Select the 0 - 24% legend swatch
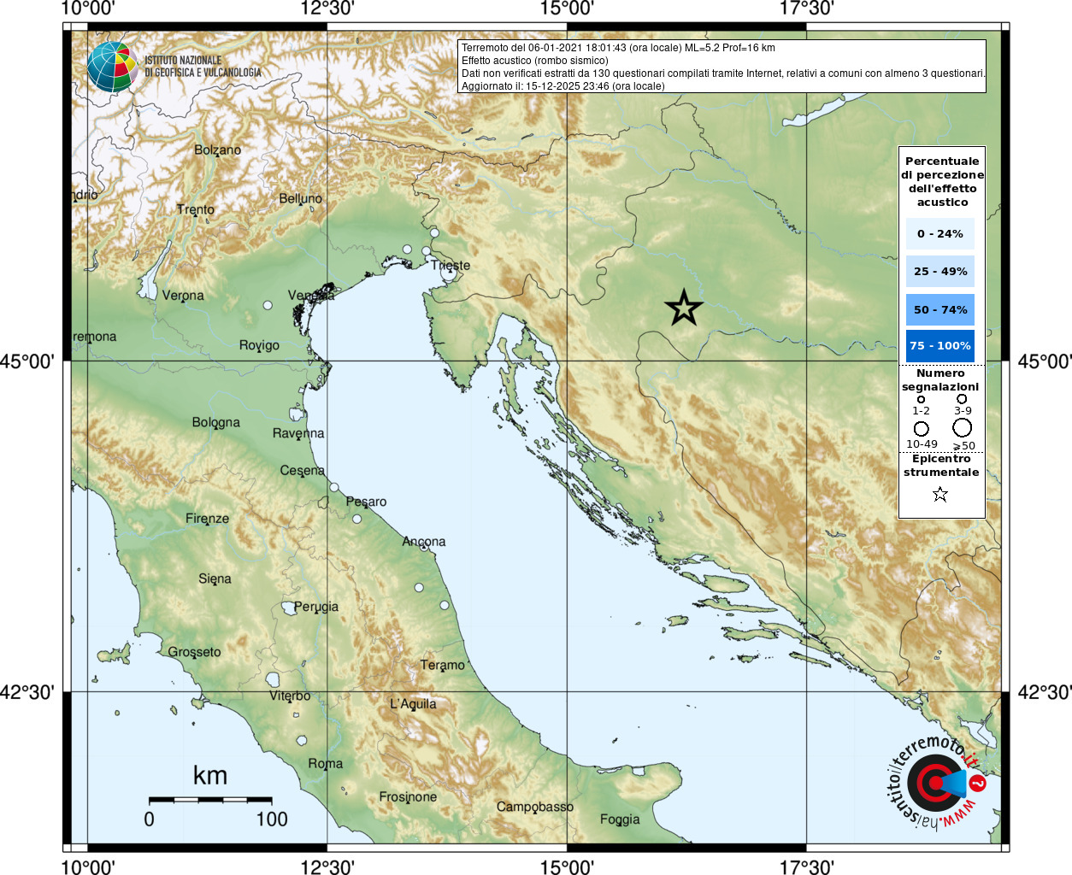The width and height of the screenshot is (1072, 875). pyautogui.click(x=940, y=233)
